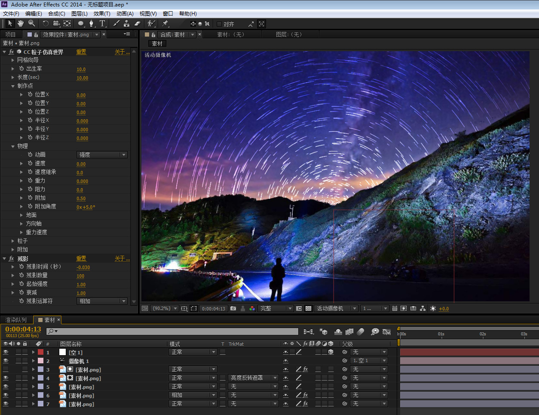The width and height of the screenshot is (539, 415).
Task: Switch to the 渲染队列 tab
Action: pyautogui.click(x=16, y=320)
